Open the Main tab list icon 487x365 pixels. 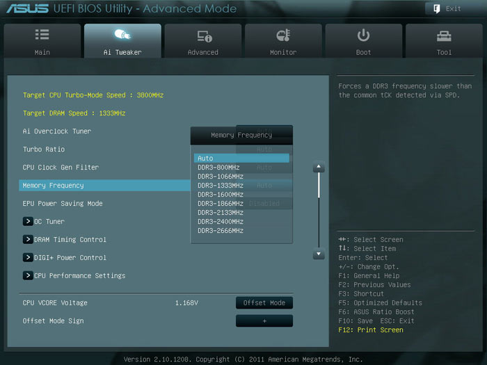tap(42, 35)
